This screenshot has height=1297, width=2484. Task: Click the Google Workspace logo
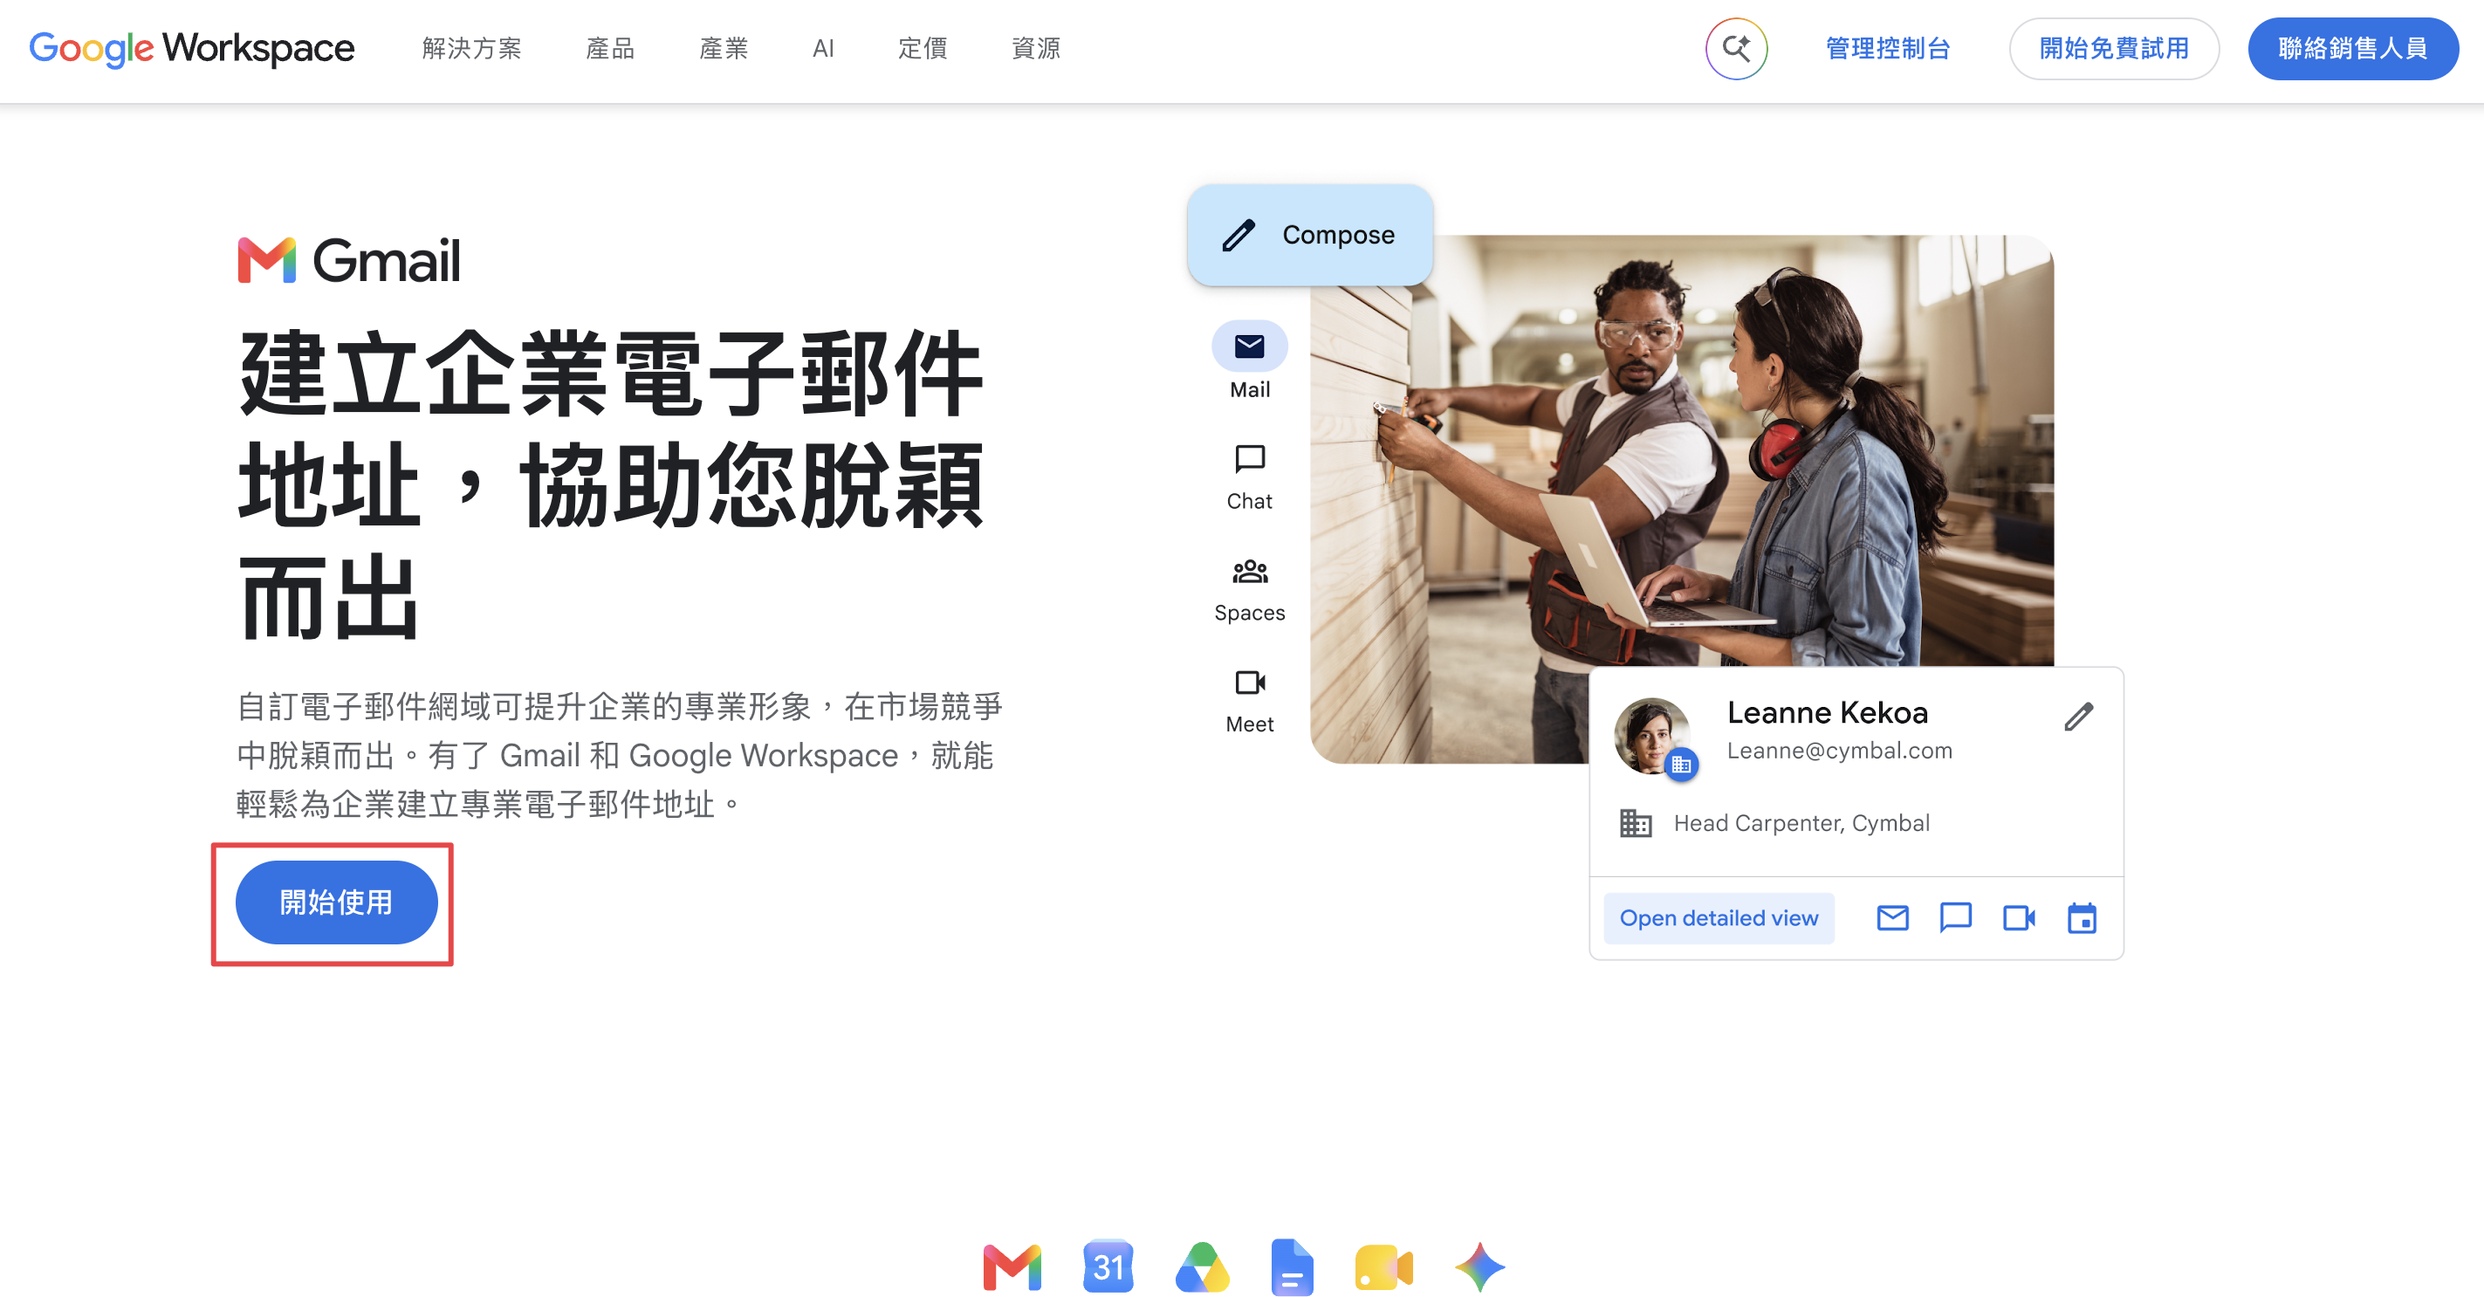(192, 48)
